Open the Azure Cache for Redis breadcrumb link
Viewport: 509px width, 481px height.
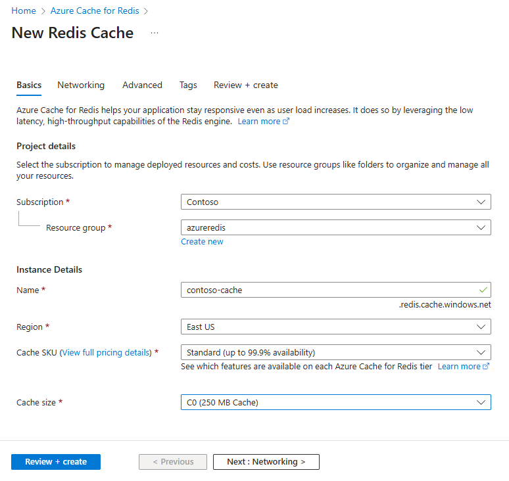click(x=95, y=11)
